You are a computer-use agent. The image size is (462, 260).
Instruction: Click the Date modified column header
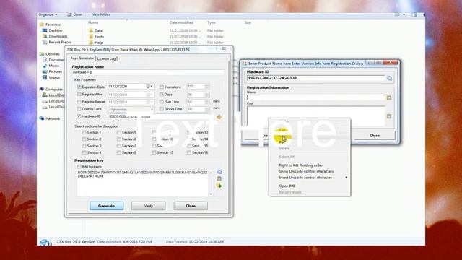[181, 22]
